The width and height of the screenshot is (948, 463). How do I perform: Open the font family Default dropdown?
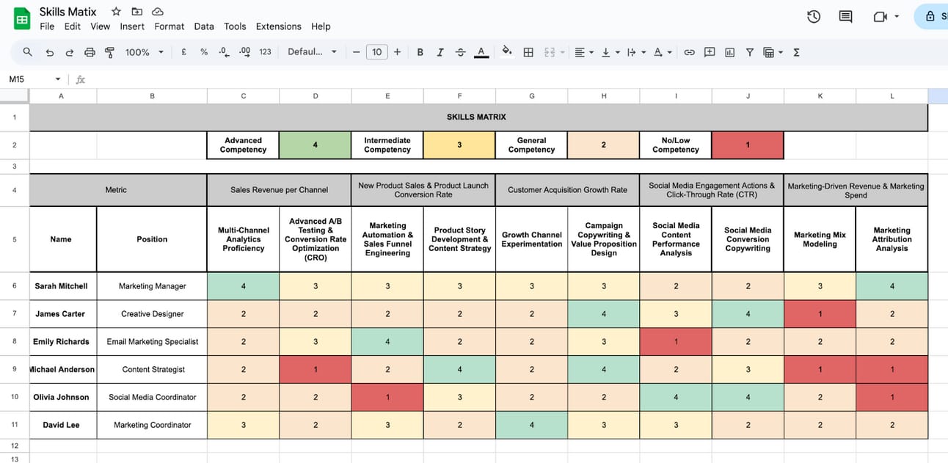[x=313, y=52]
